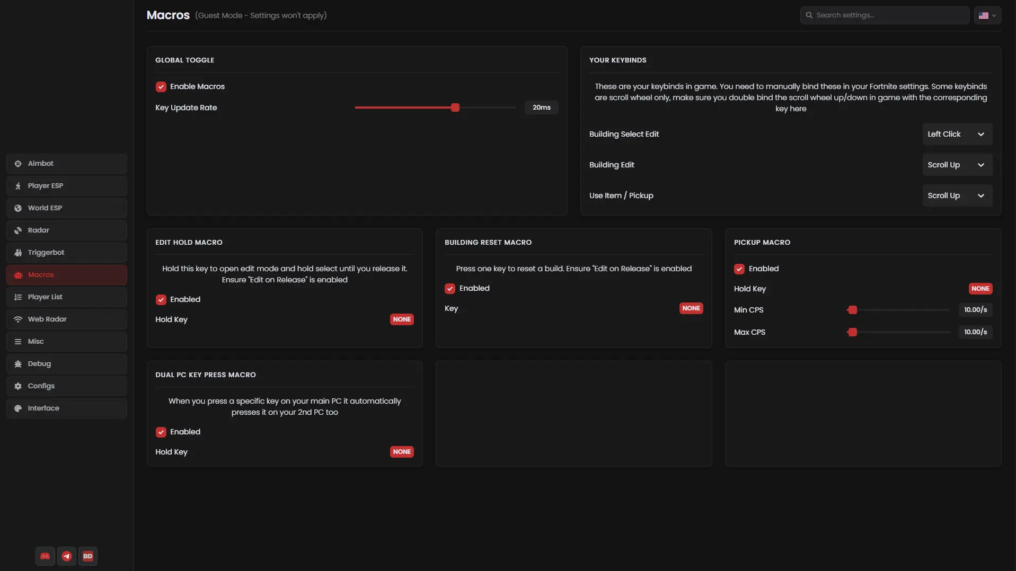1016x571 pixels.
Task: Click the Radar satellite icon in sidebar
Action: (18, 230)
